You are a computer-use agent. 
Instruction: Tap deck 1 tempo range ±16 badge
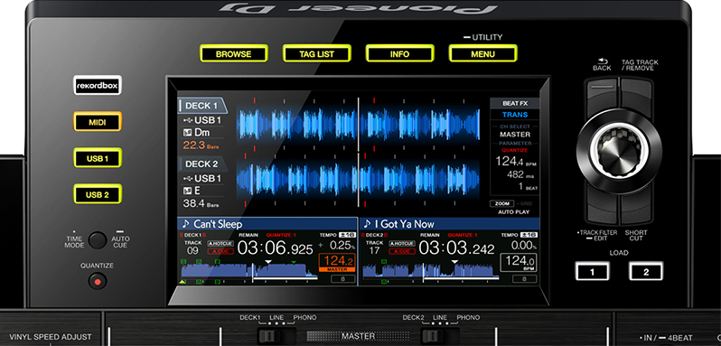348,235
